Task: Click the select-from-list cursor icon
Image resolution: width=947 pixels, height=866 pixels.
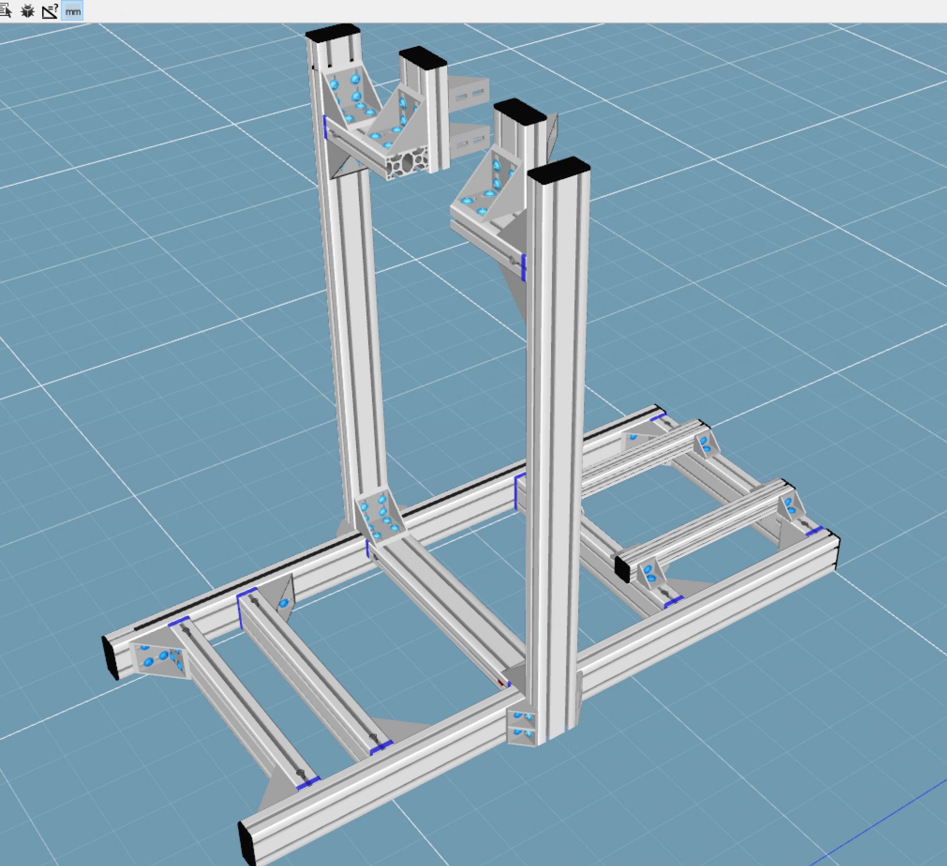Action: click(x=6, y=10)
